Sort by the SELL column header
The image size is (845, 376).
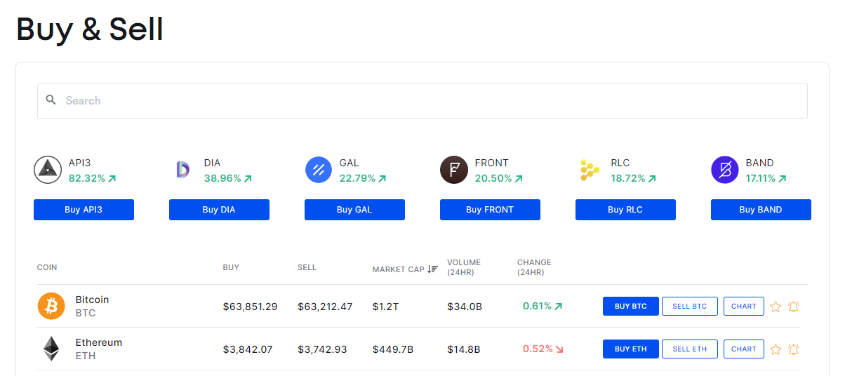click(x=307, y=267)
